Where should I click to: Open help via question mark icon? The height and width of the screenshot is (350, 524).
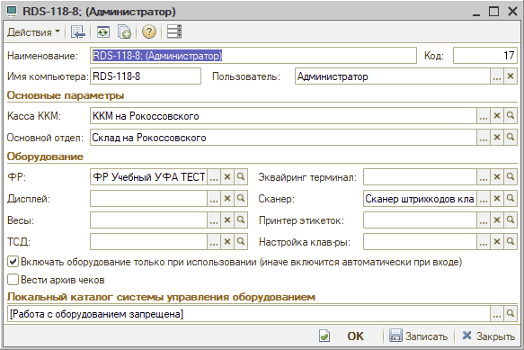pyautogui.click(x=148, y=32)
